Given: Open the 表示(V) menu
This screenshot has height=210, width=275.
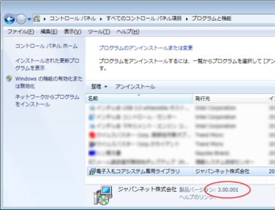Looking at the screenshot, I should (x=73, y=31).
